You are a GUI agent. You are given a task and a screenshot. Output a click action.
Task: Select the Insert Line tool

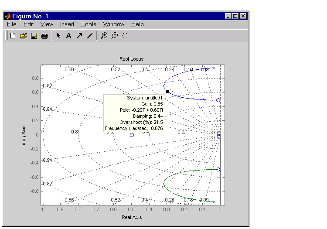click(89, 36)
